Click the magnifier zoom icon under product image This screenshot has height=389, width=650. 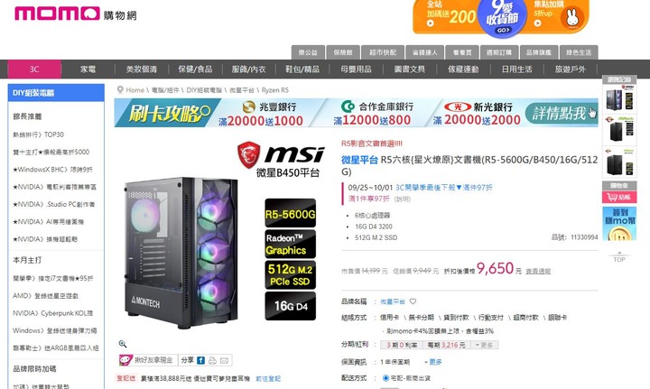(x=122, y=344)
